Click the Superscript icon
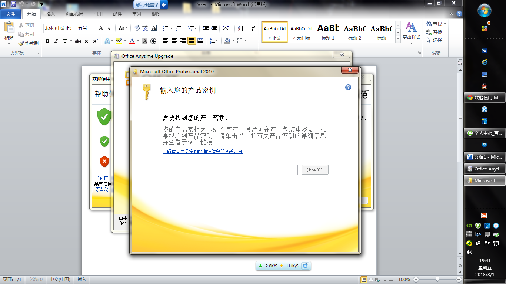 95,41
